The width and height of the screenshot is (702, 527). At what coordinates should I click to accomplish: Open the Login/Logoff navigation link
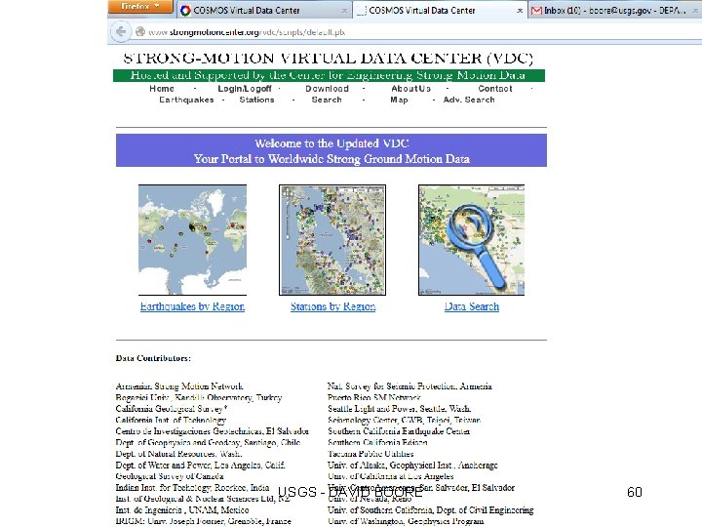(245, 89)
